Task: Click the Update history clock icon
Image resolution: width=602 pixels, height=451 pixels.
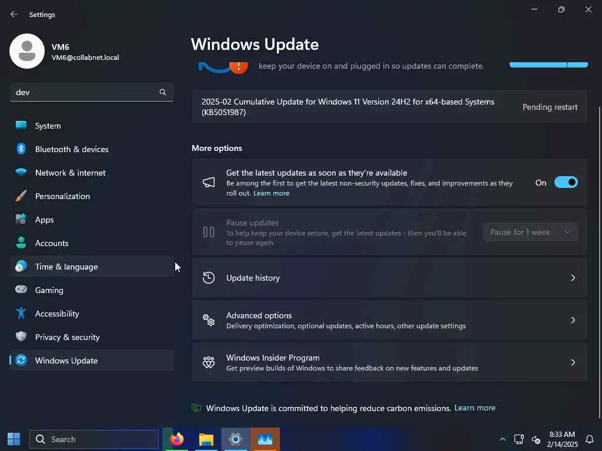Action: pyautogui.click(x=209, y=278)
